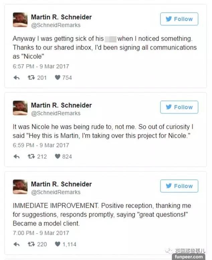Screen dimensions: 212x260
Task: Retweet the tweet with 220 retweets
Action: [x=31, y=244]
